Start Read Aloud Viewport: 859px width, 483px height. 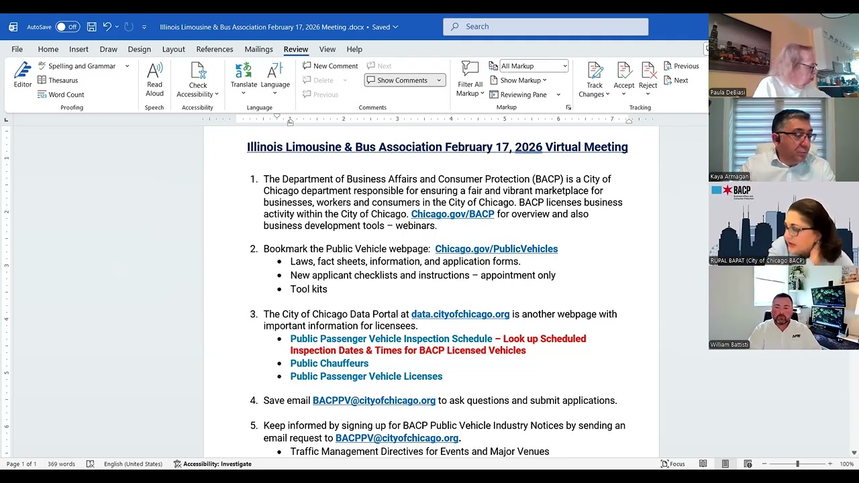point(154,80)
